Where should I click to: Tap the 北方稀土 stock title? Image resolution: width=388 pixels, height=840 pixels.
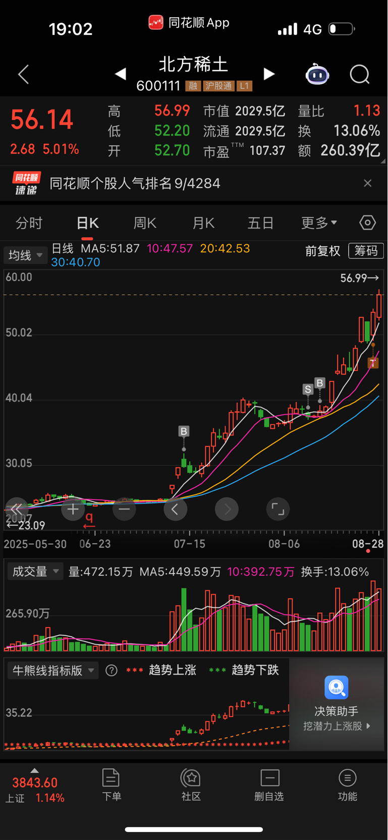click(194, 64)
